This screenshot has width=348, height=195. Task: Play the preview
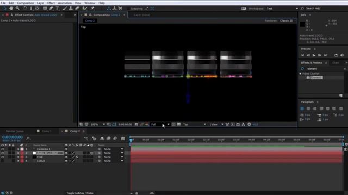[314, 55]
